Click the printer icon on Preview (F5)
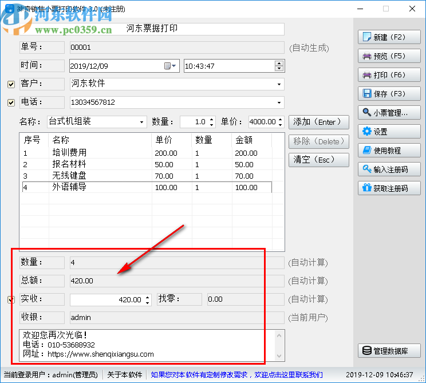The width and height of the screenshot is (426, 383). tap(367, 56)
